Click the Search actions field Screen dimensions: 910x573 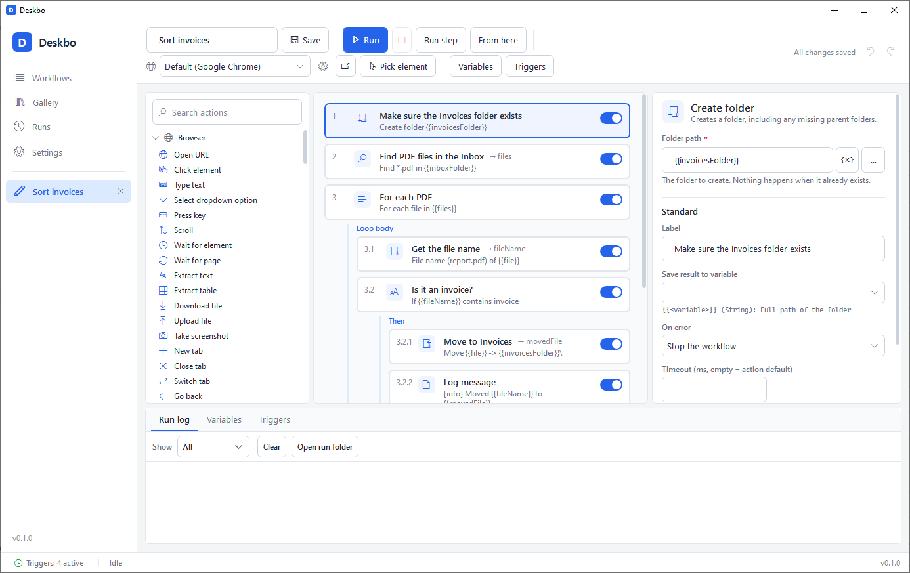(227, 112)
